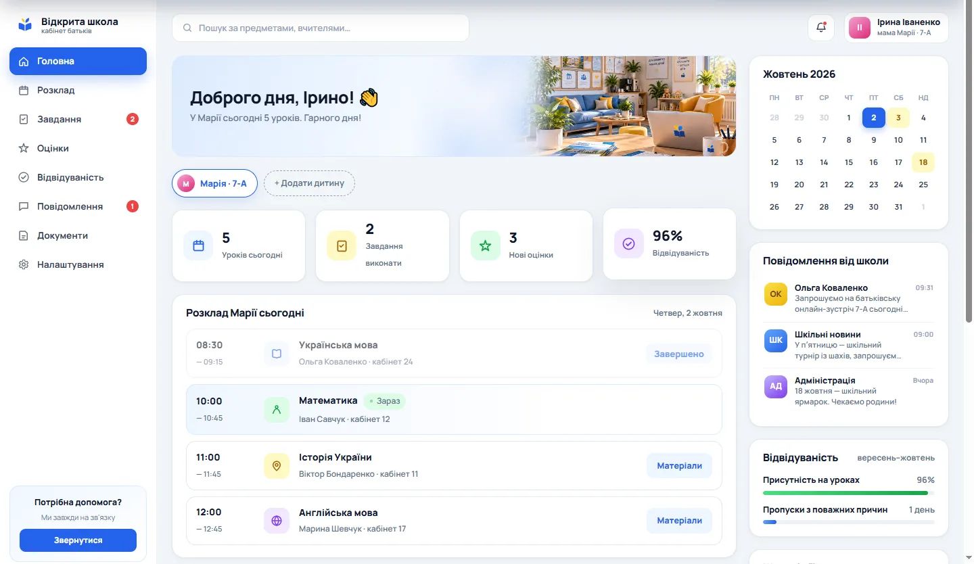Click the Завершено badge on Українська мова

[x=678, y=354]
